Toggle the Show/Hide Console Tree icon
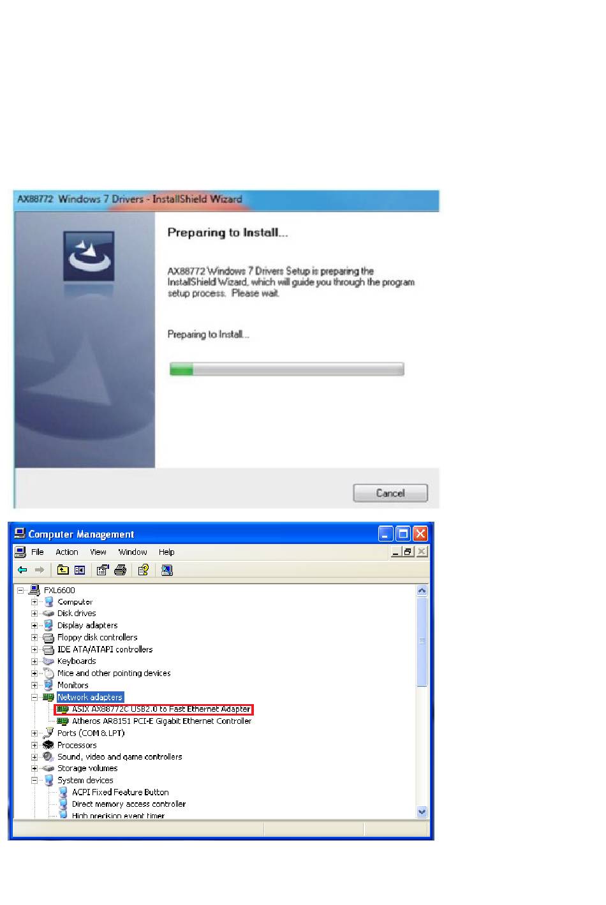The image size is (606, 905). coord(80,570)
